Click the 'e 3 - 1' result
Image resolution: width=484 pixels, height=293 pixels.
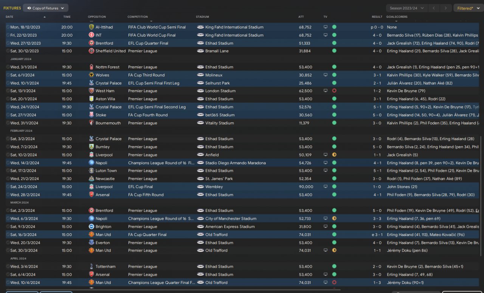click(377, 235)
